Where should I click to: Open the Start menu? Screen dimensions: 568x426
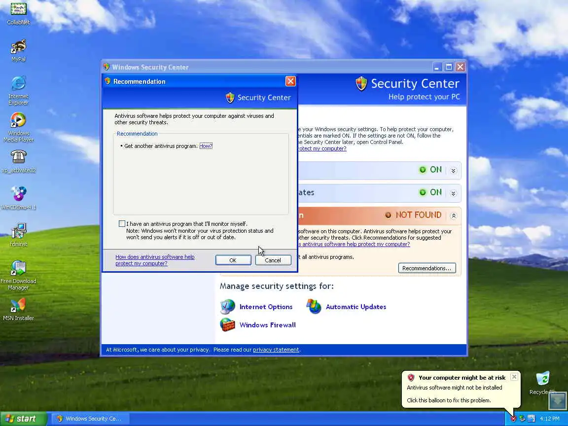click(24, 419)
